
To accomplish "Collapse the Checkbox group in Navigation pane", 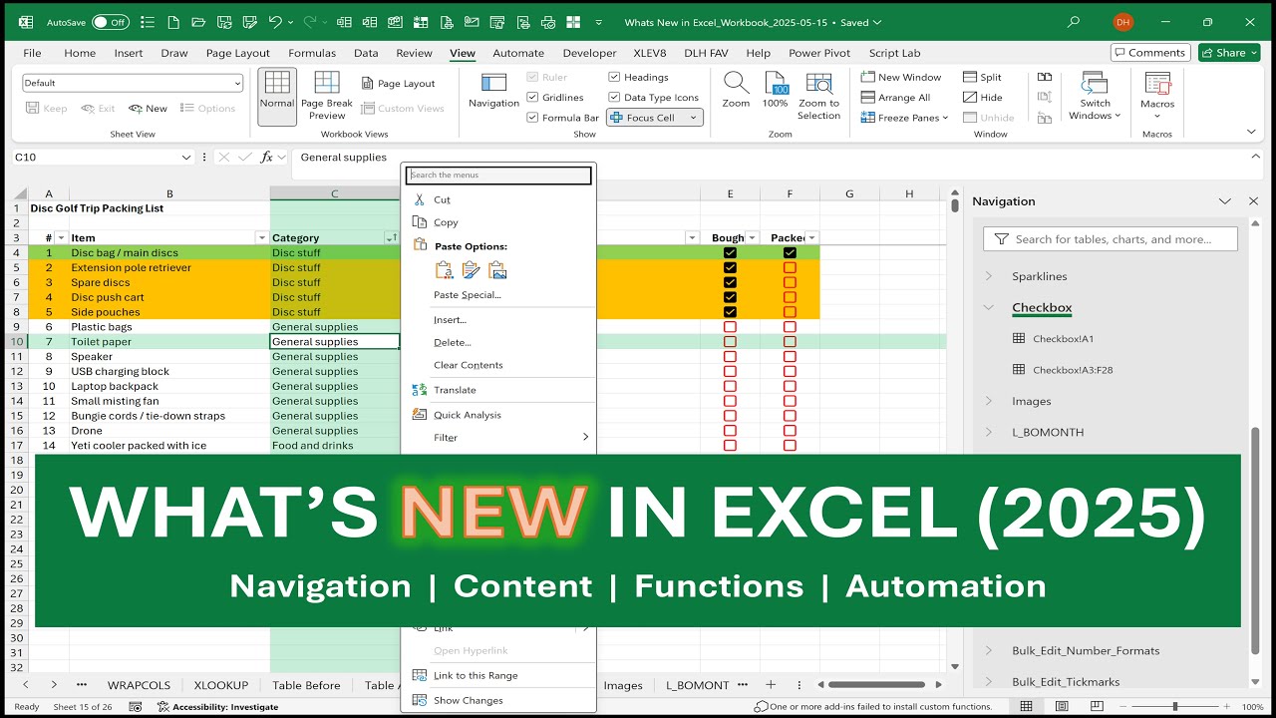I will pos(989,307).
